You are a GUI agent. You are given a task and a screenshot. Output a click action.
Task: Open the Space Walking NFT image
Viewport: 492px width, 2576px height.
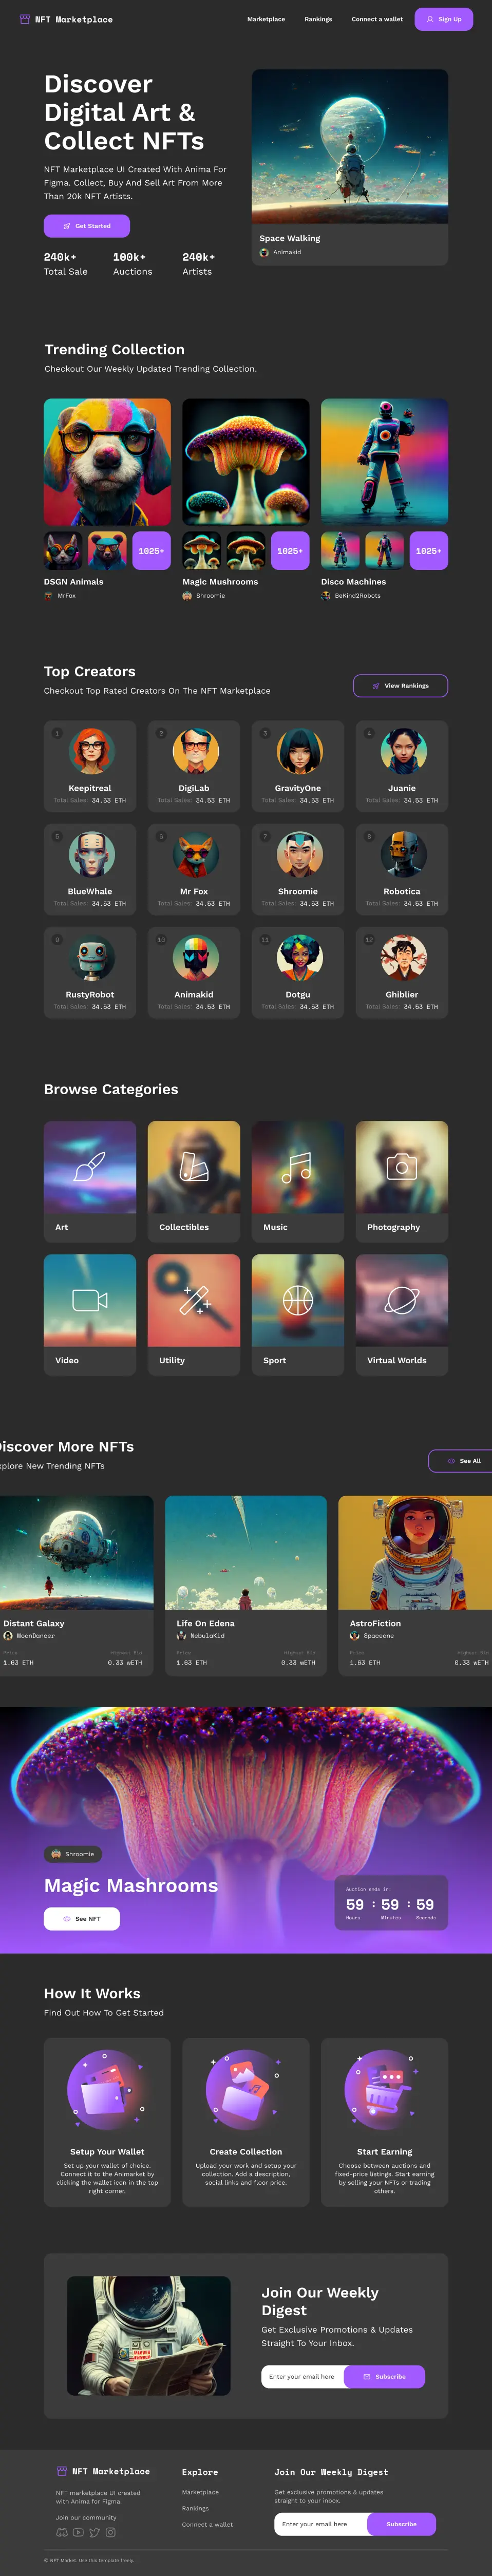point(350,146)
